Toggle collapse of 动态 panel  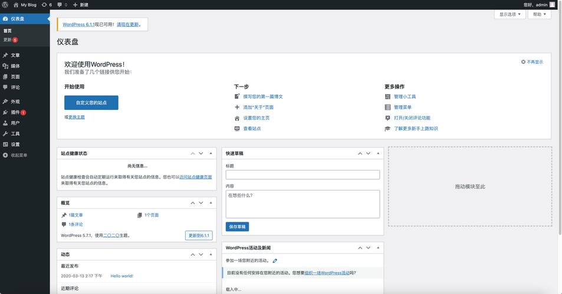click(x=211, y=255)
